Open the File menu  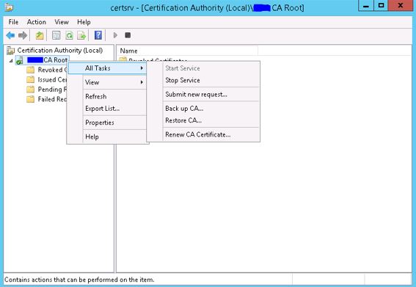point(13,22)
